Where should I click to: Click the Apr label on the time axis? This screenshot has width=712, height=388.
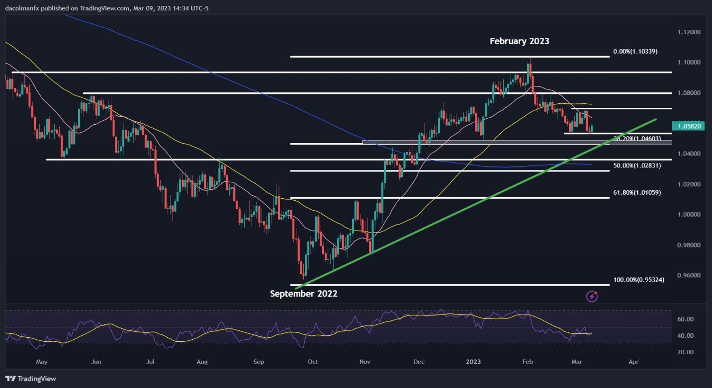click(633, 363)
